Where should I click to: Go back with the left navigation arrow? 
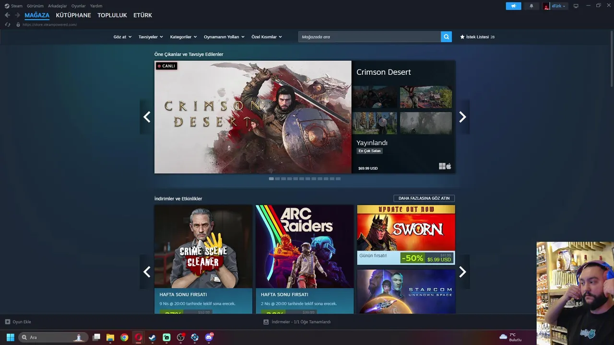pos(7,15)
